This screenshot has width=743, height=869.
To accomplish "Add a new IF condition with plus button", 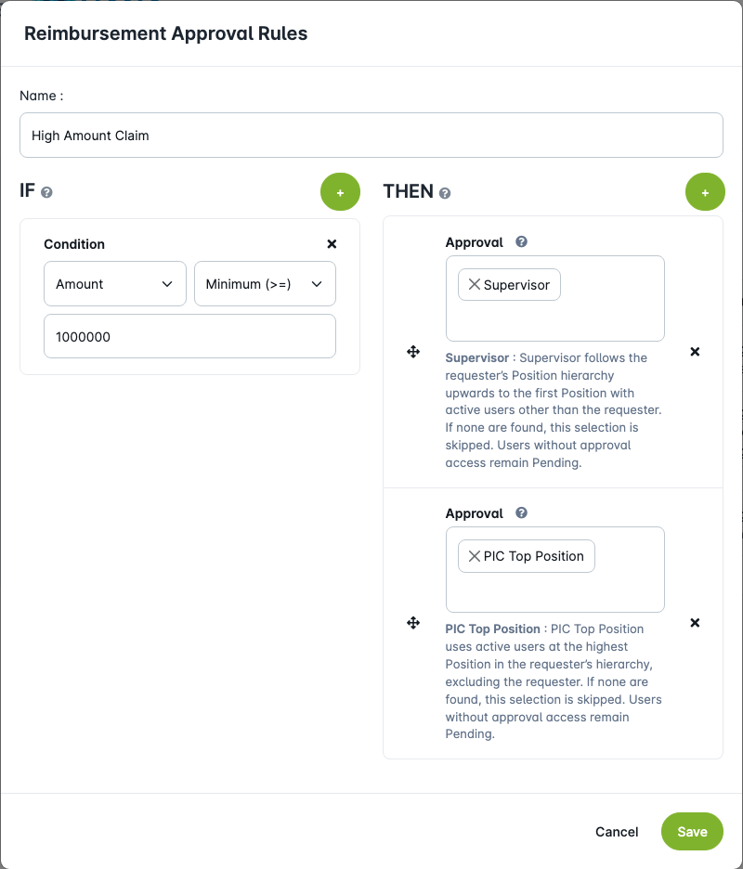I will 340,192.
